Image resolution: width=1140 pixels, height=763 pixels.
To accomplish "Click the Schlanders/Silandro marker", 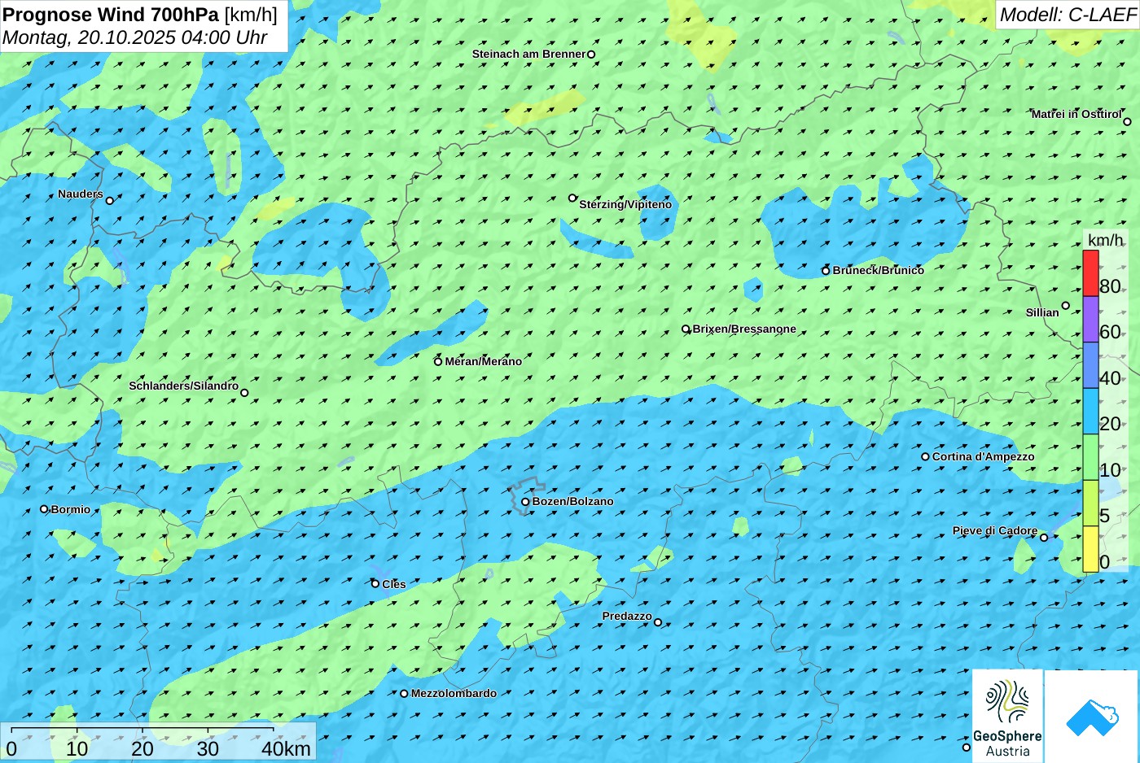I will (x=244, y=393).
